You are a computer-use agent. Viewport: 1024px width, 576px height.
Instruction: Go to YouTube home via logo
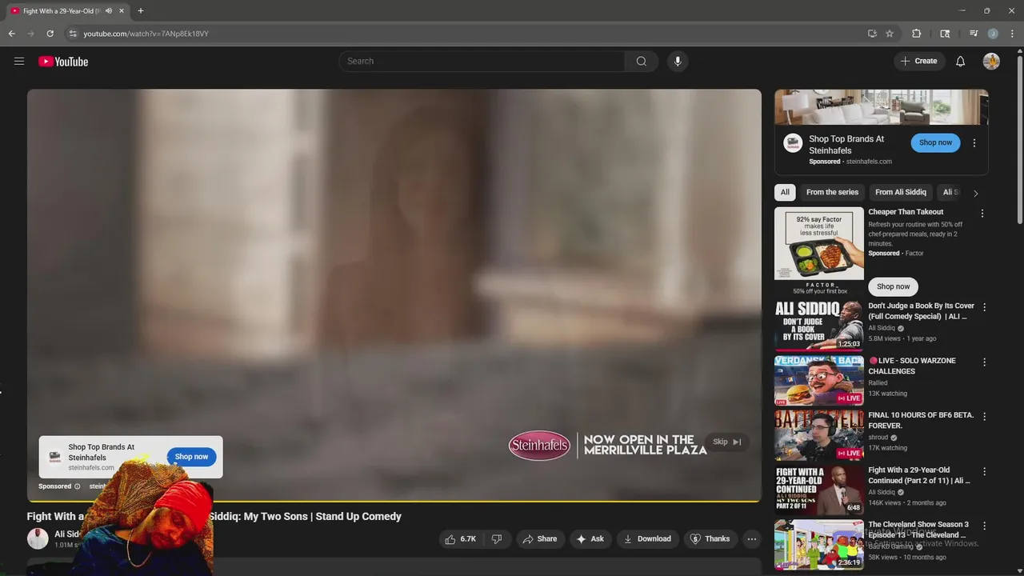click(x=63, y=62)
